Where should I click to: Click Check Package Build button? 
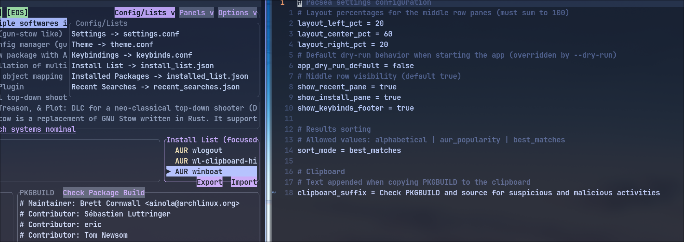[104, 193]
